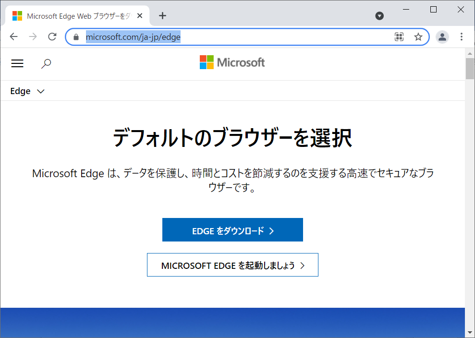The width and height of the screenshot is (475, 338).
Task: Click MICROSOFT EDGE を起動しましょう button
Action: [x=232, y=265]
